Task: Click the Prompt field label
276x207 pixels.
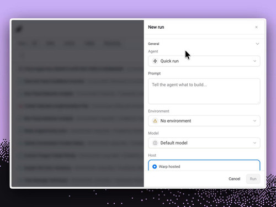Action: click(x=154, y=73)
